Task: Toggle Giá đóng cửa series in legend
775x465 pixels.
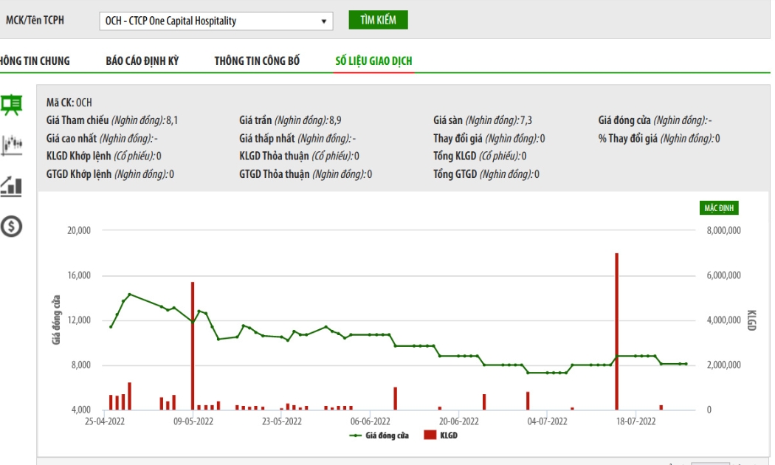Action: tap(379, 435)
